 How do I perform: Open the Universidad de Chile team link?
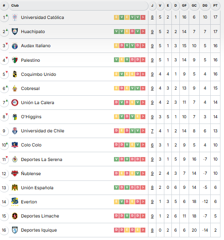pos(42,131)
